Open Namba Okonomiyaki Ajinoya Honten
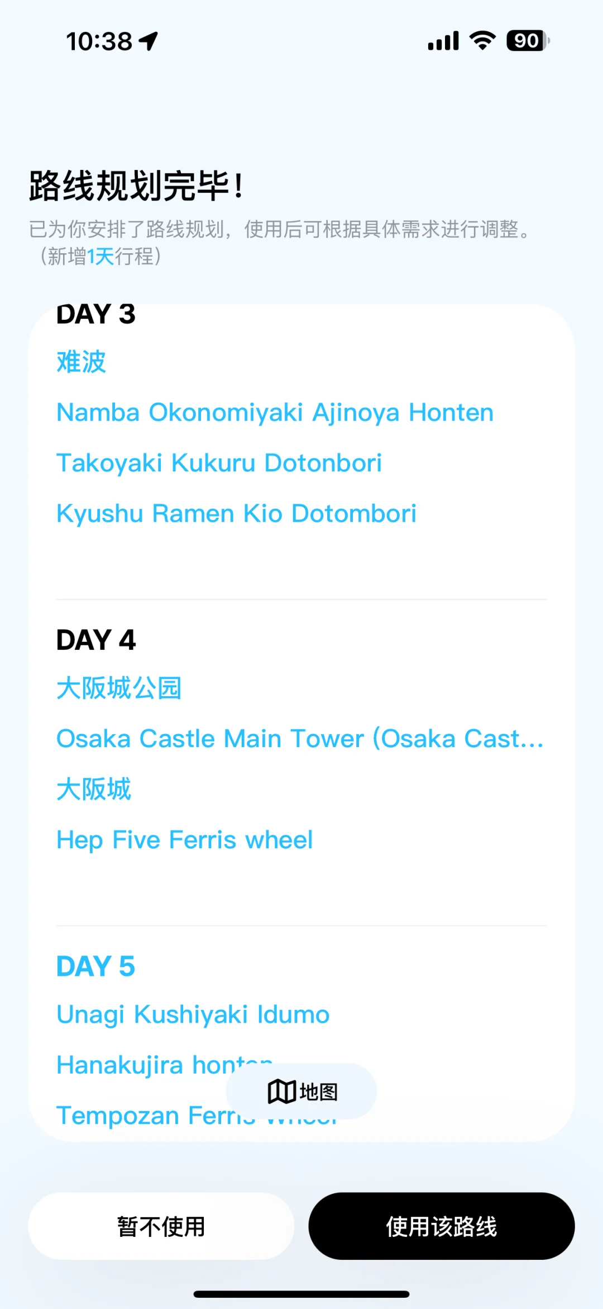The image size is (603, 1309). pyautogui.click(x=275, y=413)
